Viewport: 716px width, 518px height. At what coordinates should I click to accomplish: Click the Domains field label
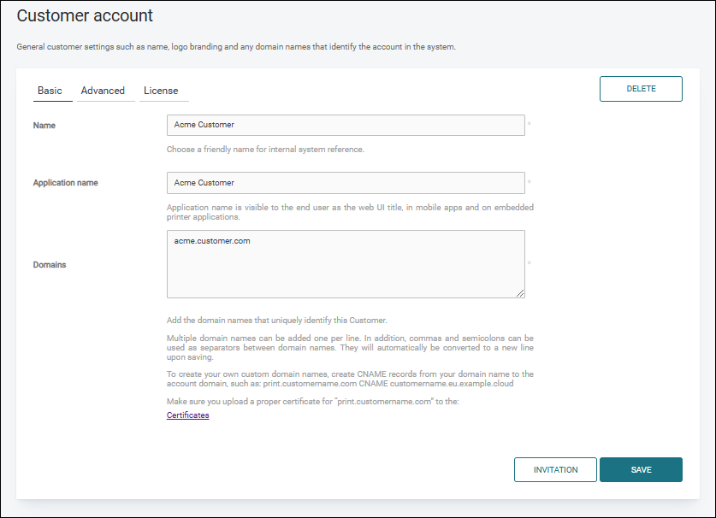[x=50, y=264]
